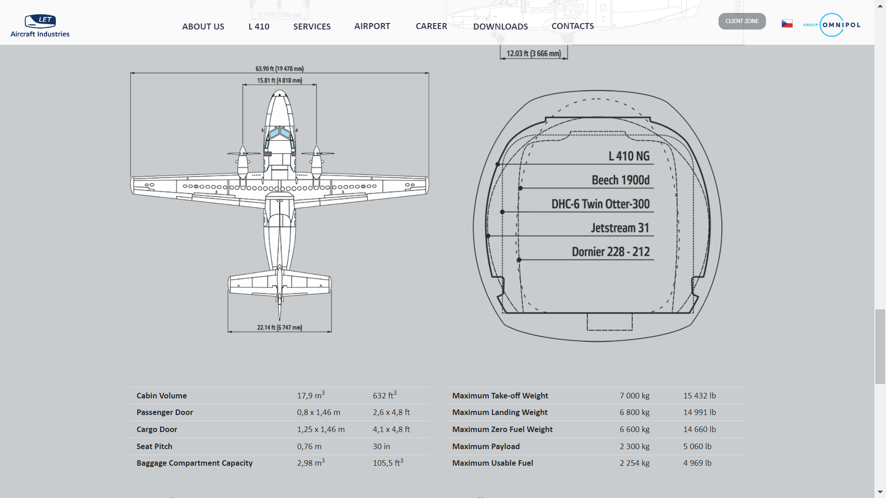The height and width of the screenshot is (498, 886).
Task: Go to the Contacts page
Action: click(x=573, y=26)
